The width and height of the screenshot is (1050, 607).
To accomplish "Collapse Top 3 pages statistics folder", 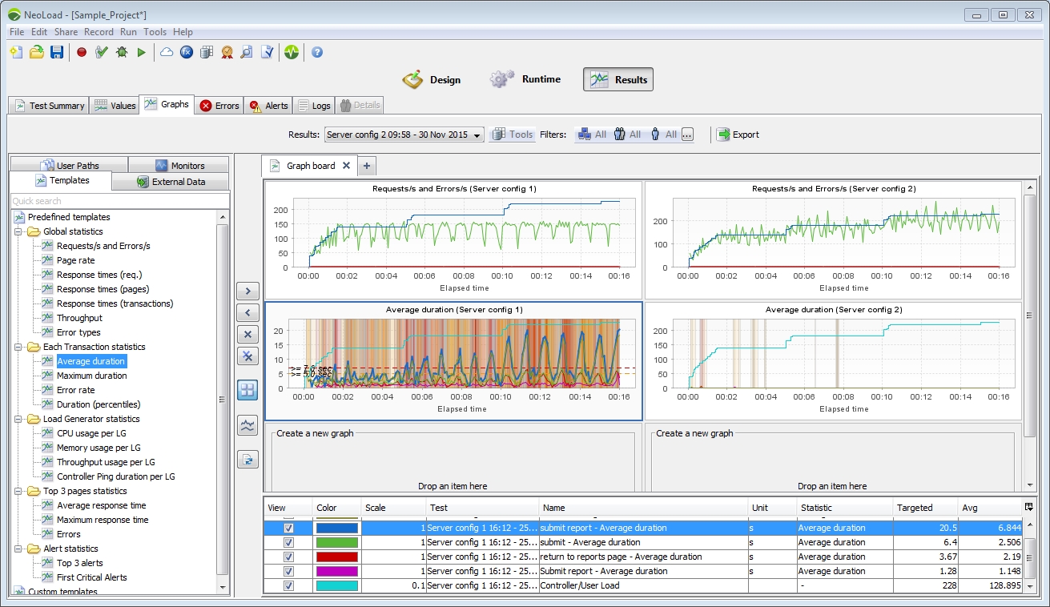I will coord(18,491).
